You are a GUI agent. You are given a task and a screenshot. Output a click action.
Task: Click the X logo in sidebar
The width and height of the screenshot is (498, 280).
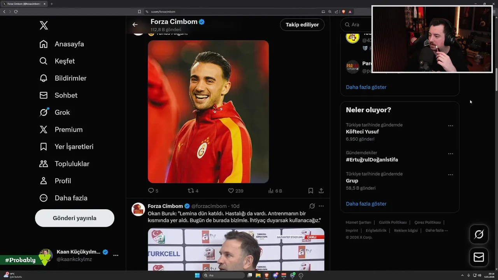coord(44,26)
